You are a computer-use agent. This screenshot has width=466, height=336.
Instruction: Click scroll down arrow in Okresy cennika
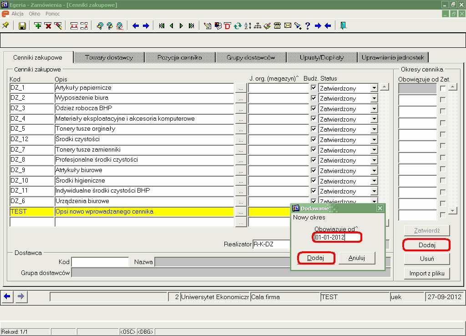click(x=452, y=210)
